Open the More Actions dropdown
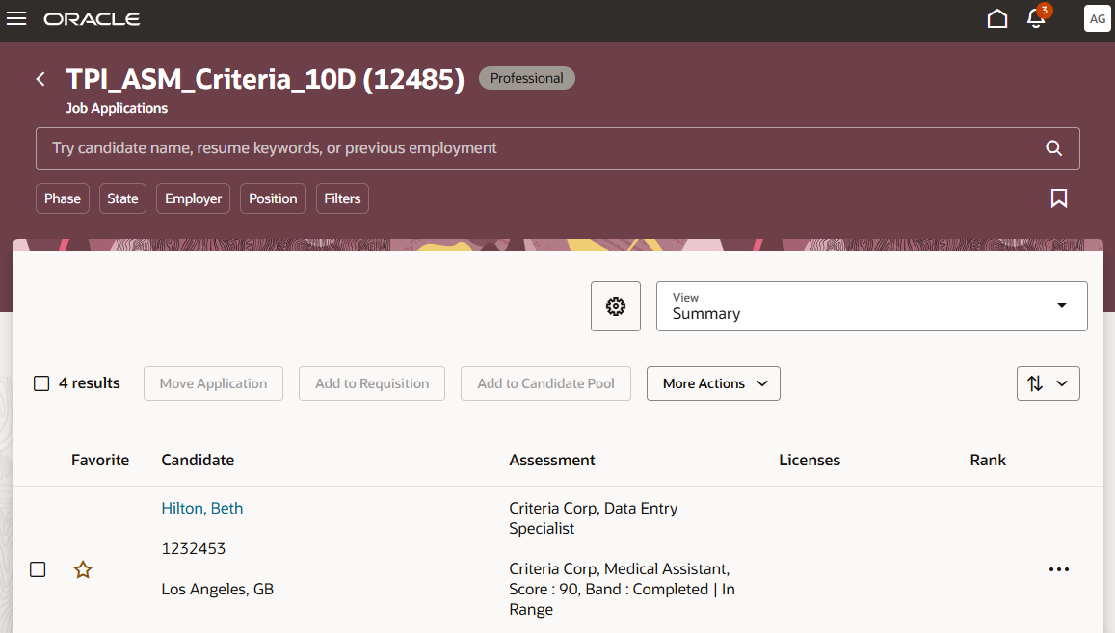Viewport: 1115px width, 633px height. tap(713, 383)
